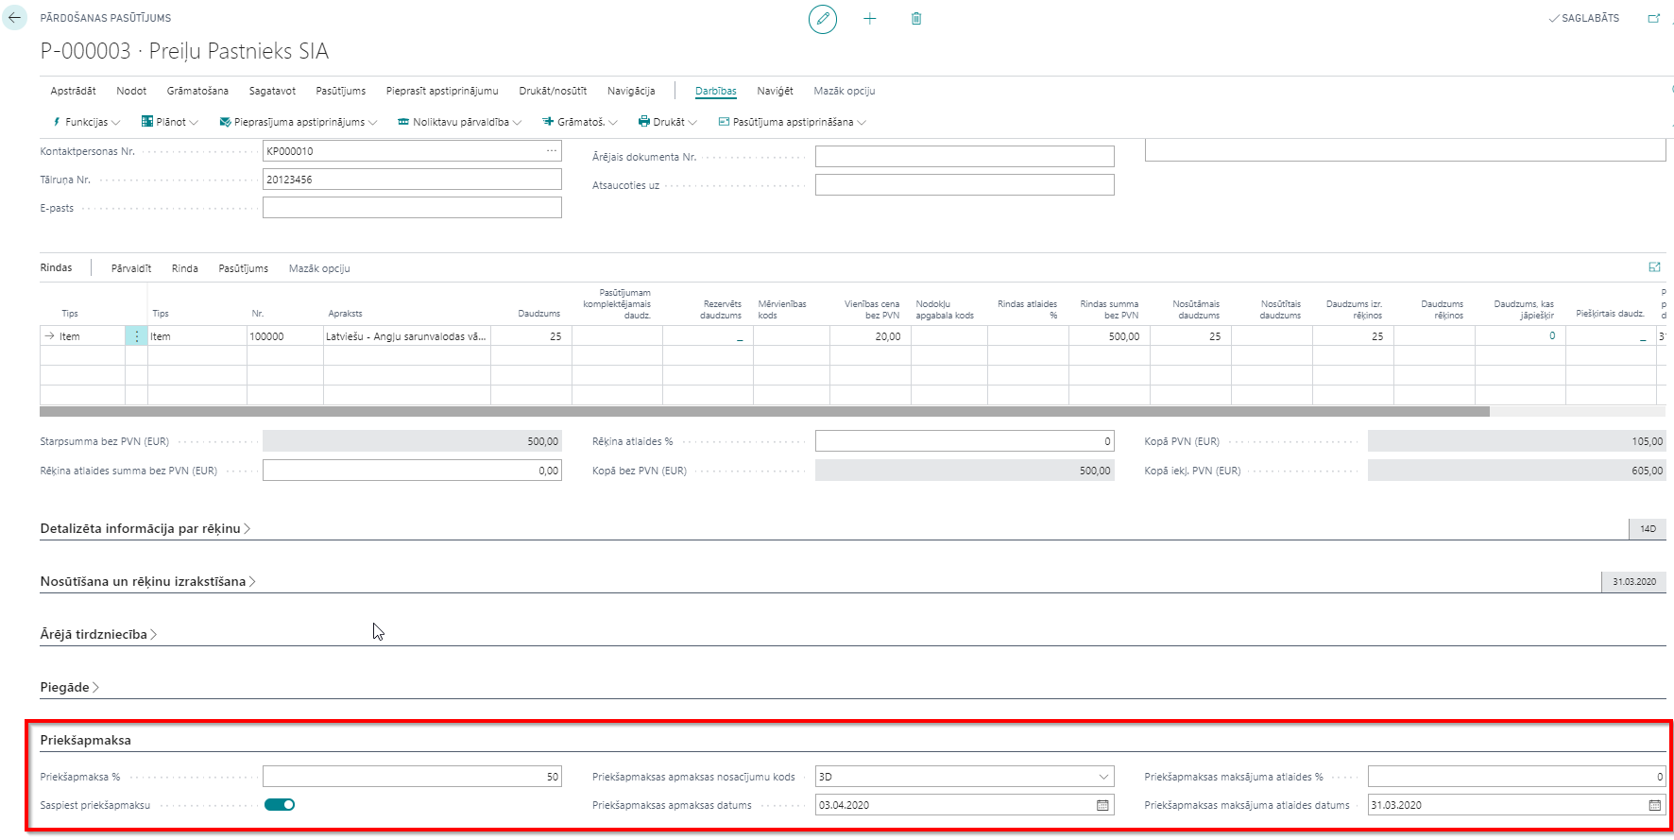Click the Tālruņa Nr. field

(412, 180)
